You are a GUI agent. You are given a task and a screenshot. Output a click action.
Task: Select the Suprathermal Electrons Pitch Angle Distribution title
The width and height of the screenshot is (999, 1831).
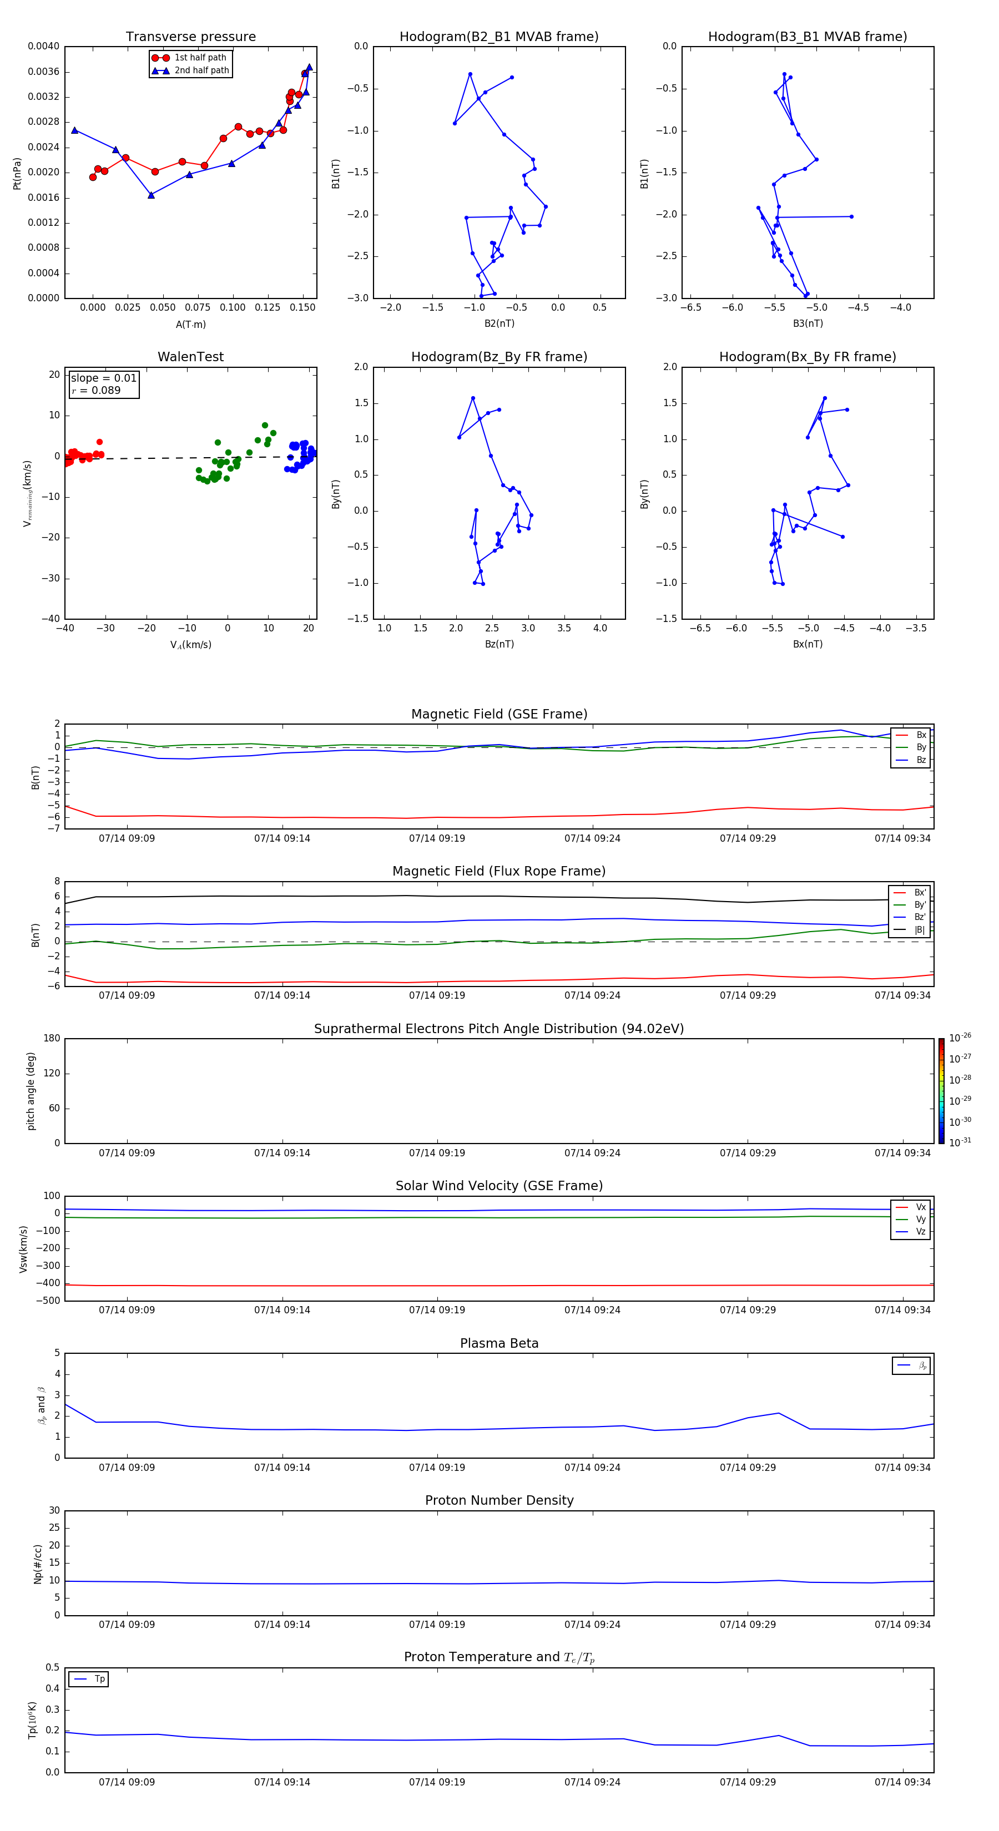click(499, 1029)
